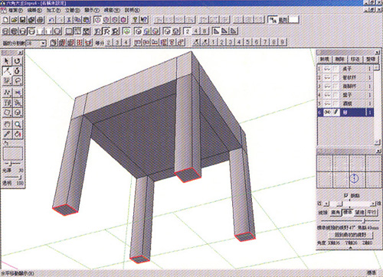The height and width of the screenshot is (277, 383).
Task: Click the Save floppy disk icon
Action: 23,20
